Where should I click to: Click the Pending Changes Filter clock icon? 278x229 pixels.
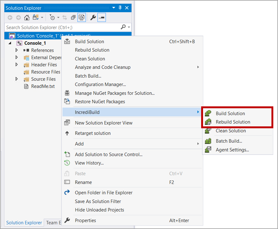[52, 18]
